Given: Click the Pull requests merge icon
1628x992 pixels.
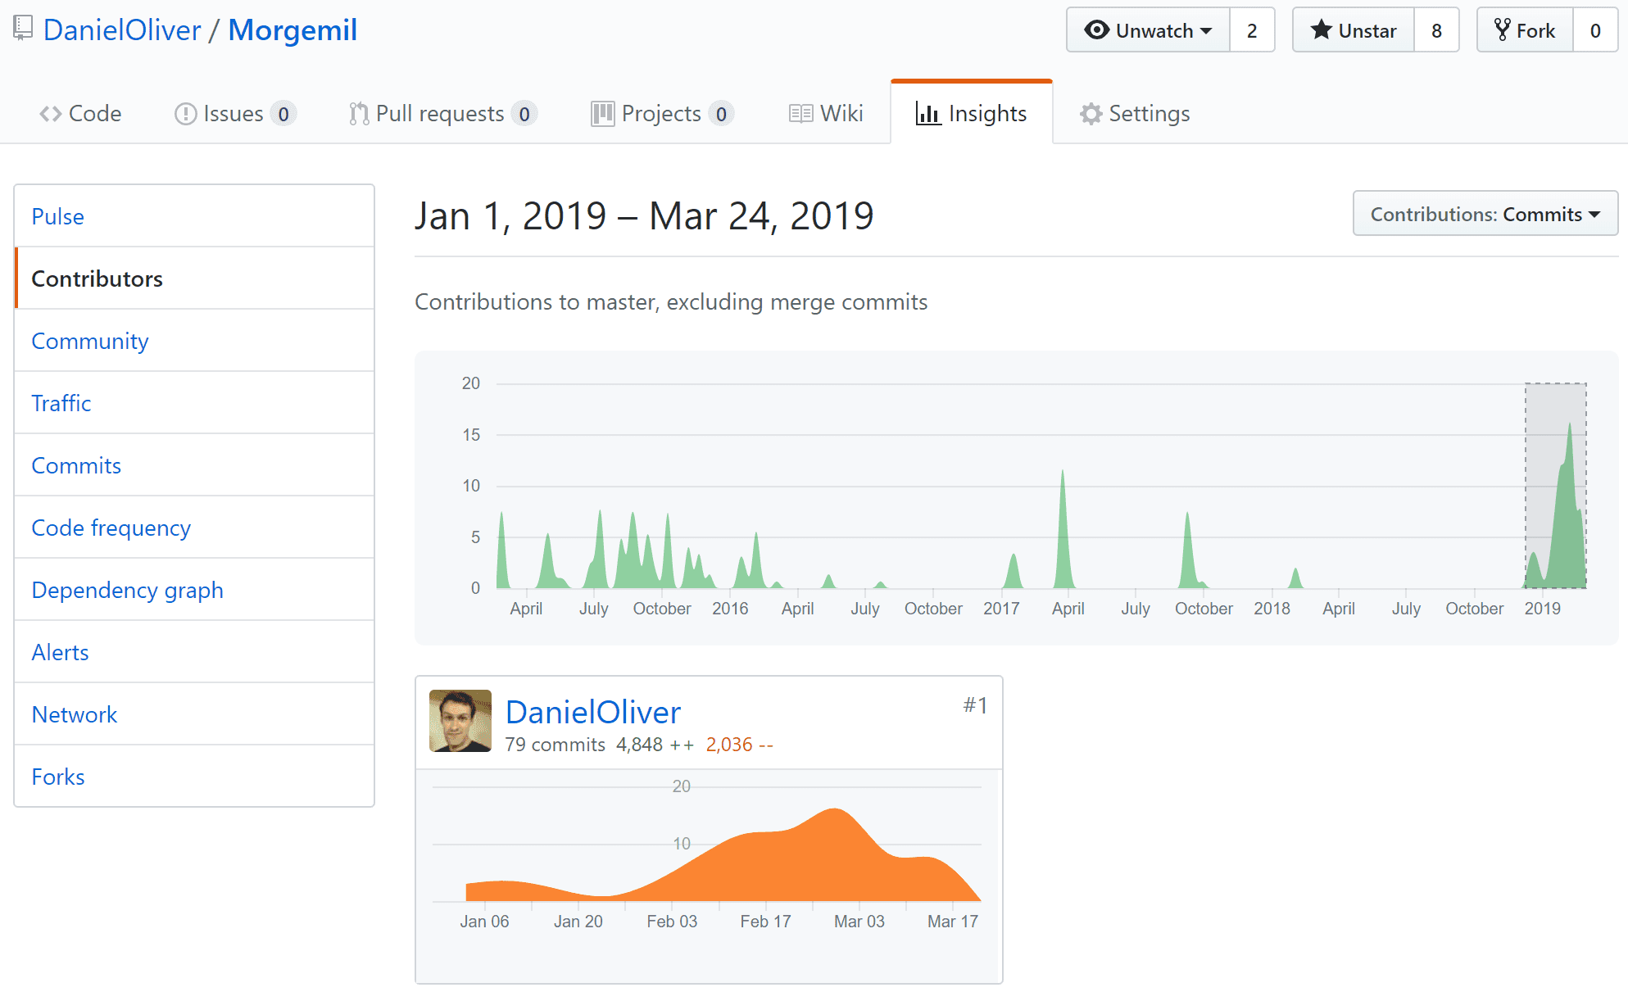Looking at the screenshot, I should [x=359, y=114].
